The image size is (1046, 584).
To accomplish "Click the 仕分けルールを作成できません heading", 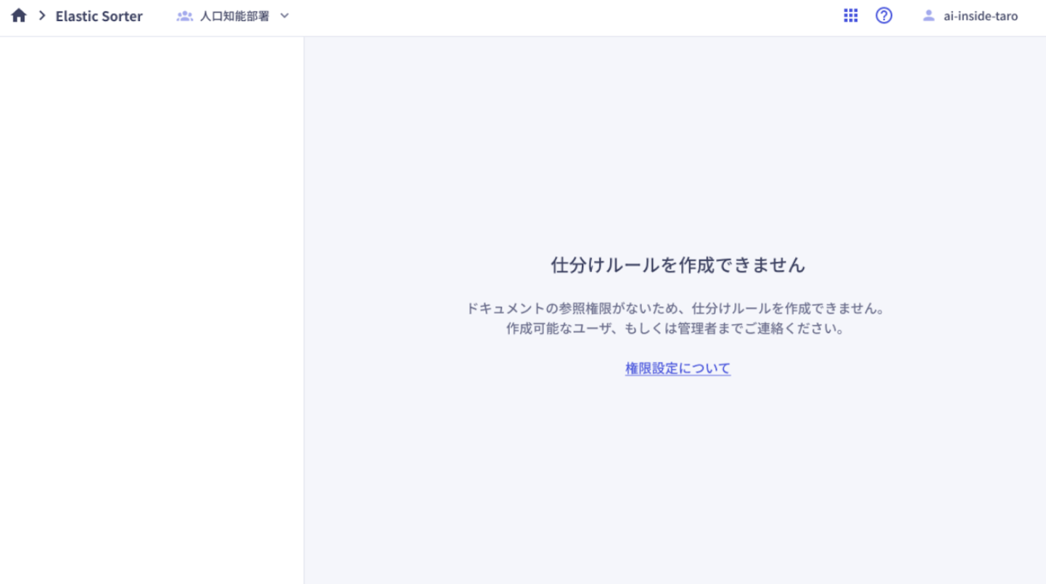I will [677, 265].
